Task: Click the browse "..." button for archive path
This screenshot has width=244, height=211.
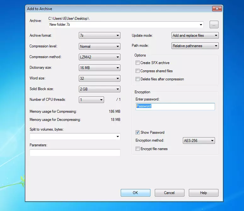Action: pos(214,25)
